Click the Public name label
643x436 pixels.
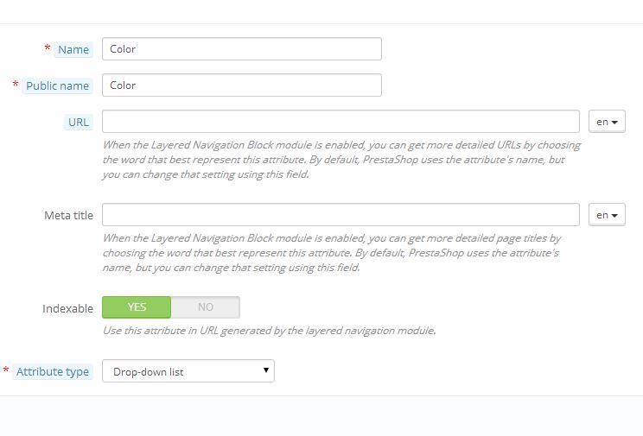tap(57, 86)
